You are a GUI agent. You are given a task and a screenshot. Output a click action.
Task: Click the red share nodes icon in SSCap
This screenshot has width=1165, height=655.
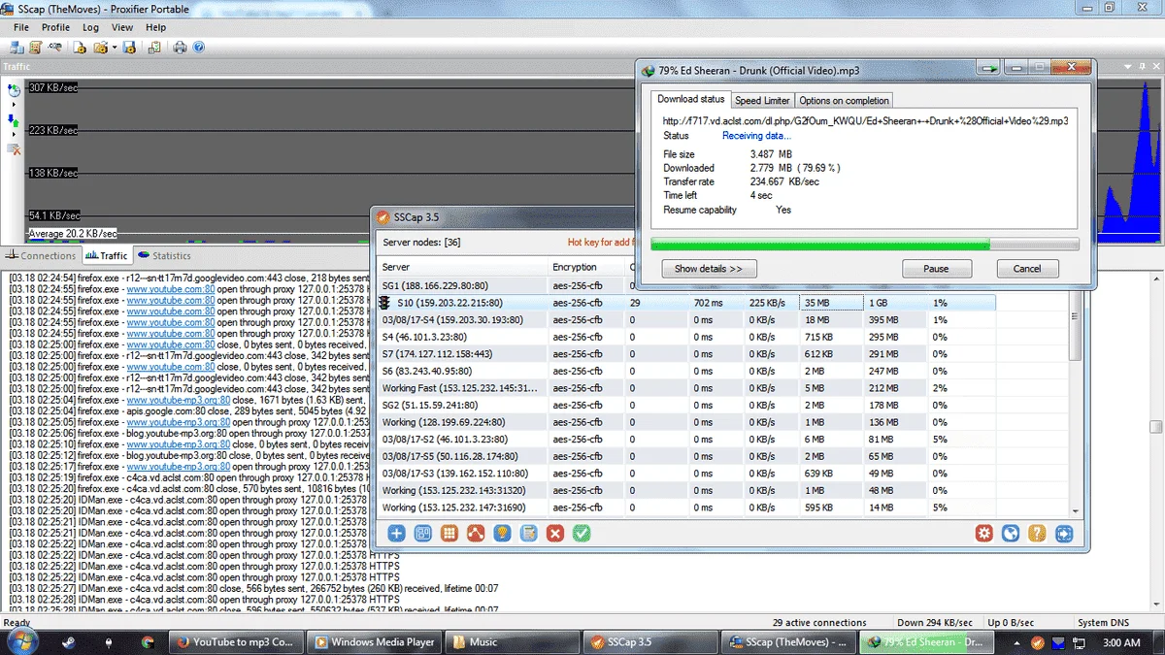(x=476, y=533)
